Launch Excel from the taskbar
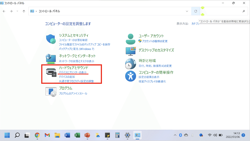This screenshot has width=250, height=141. (77, 135)
